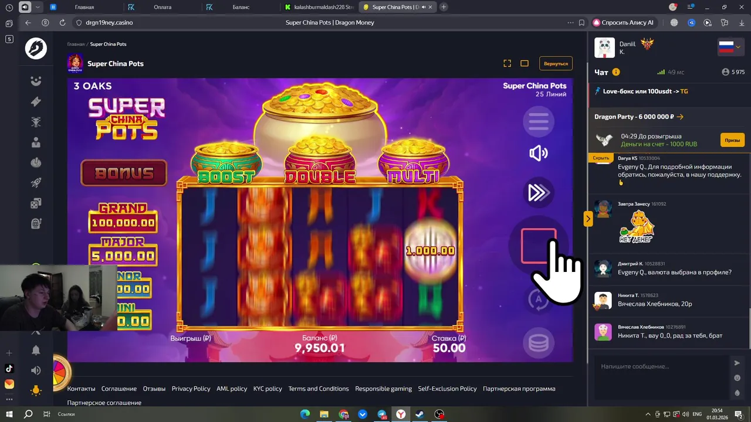Viewport: 751px width, 422px height.
Task: Open the smiley mask sidebar icon
Action: point(36,81)
